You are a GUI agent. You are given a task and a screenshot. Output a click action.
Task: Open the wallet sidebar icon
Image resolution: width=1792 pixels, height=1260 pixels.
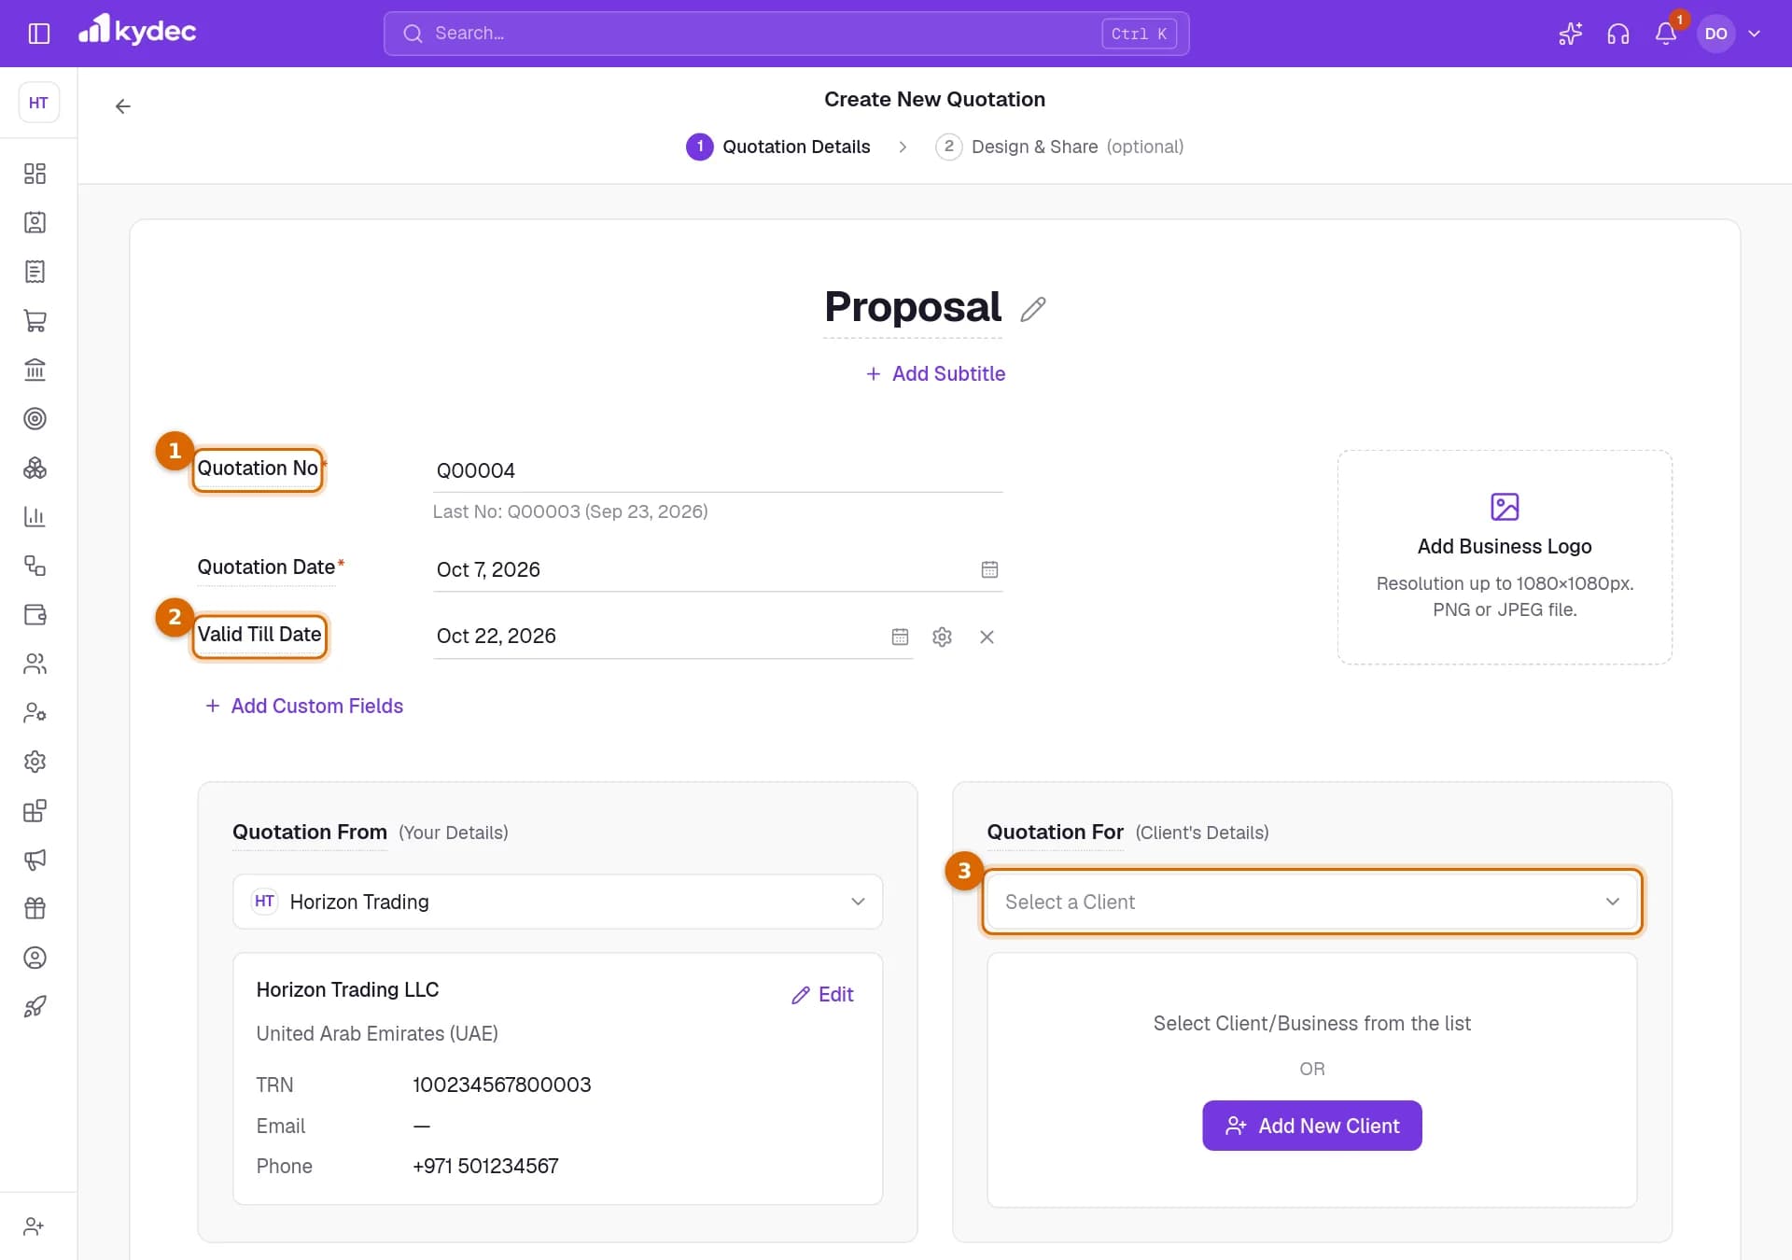35,614
